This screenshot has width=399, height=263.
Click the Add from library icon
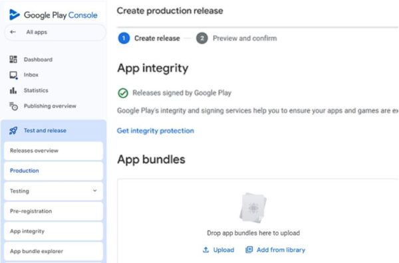tap(249, 250)
